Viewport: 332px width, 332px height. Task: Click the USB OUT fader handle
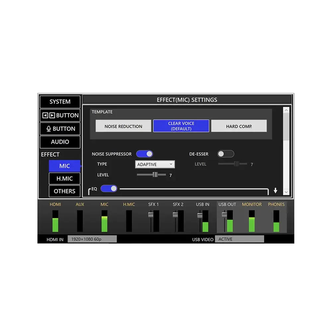224,215
